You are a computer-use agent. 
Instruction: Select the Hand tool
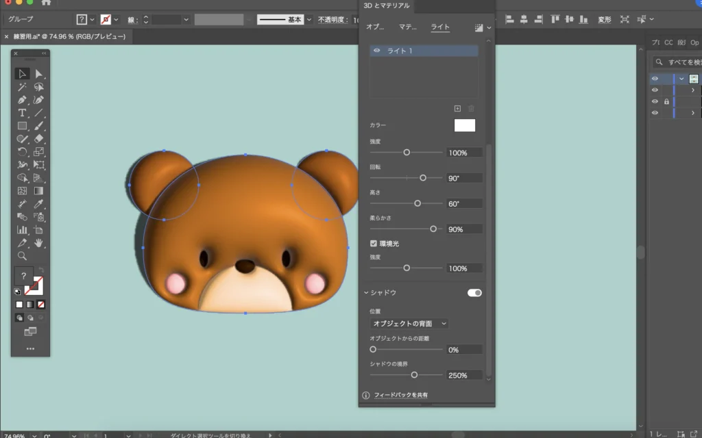click(x=39, y=243)
